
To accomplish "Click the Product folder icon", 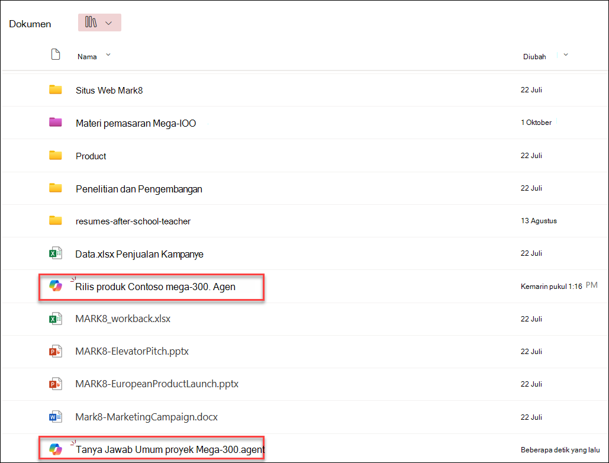I will [x=56, y=155].
